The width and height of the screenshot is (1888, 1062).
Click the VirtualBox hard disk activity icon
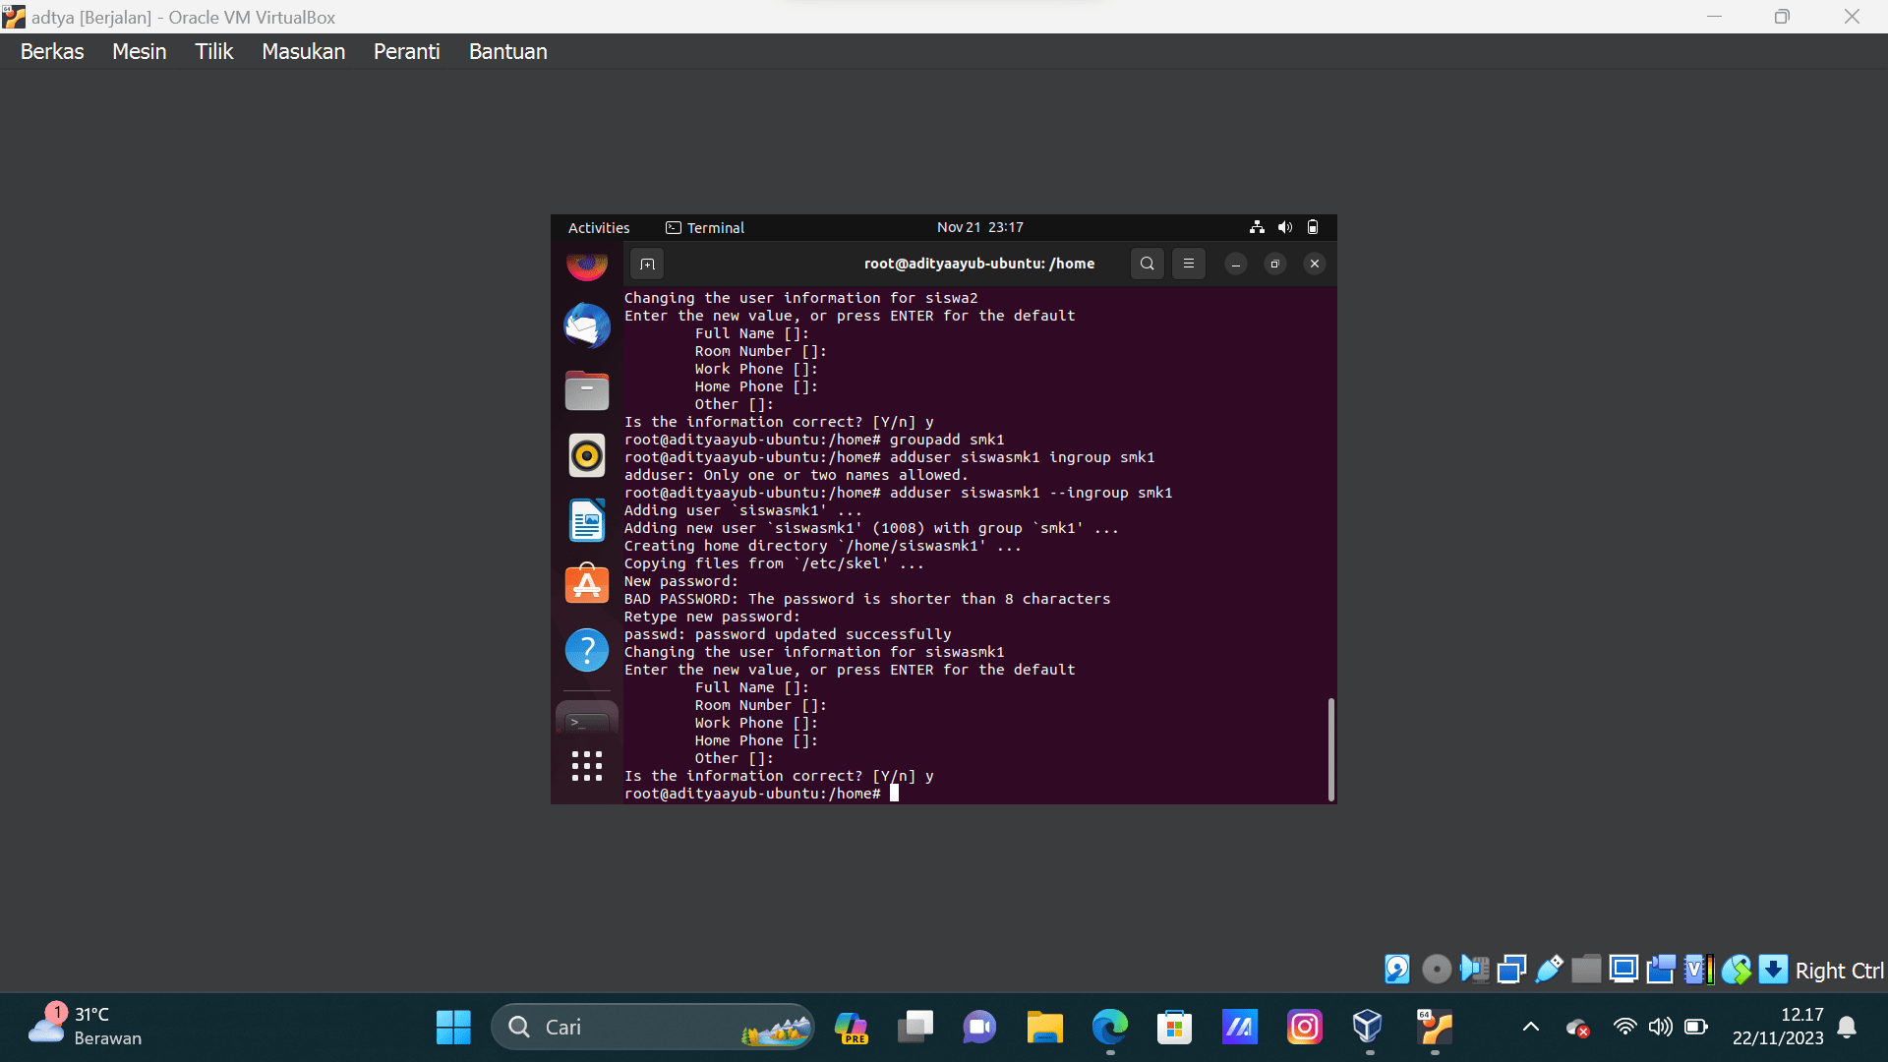(1397, 970)
